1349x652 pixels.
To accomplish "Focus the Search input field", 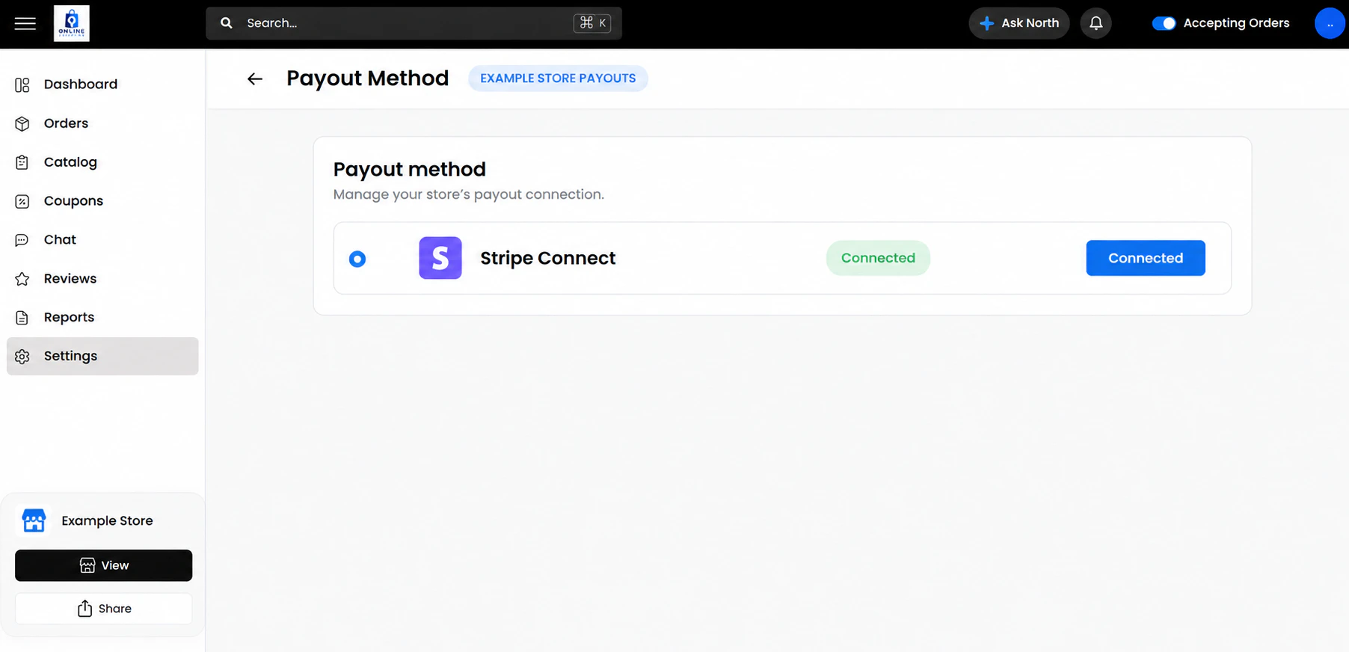I will (x=414, y=23).
